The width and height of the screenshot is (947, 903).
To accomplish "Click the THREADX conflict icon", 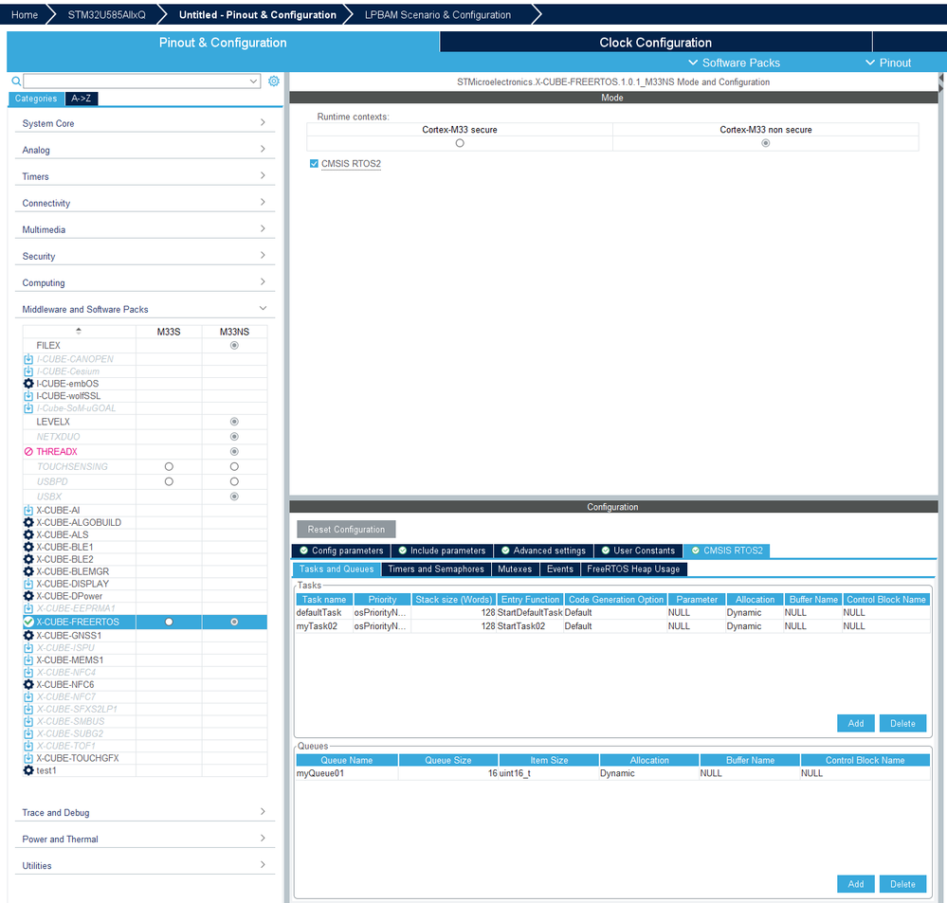I will (28, 451).
